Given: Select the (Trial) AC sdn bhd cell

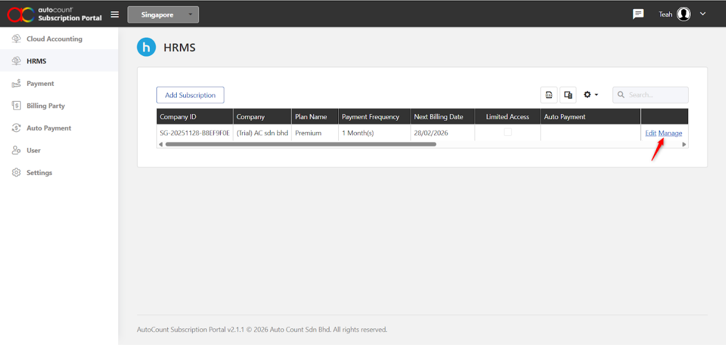Looking at the screenshot, I should [263, 133].
